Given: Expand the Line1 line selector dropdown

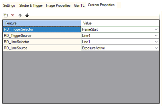Looking at the screenshot, I should point(156,42).
